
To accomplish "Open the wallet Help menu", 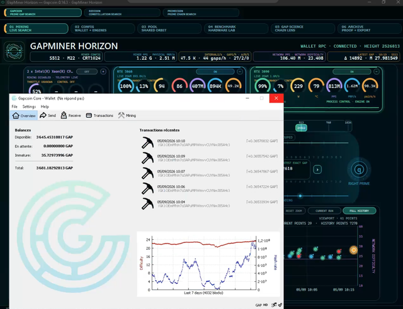I will (x=45, y=106).
